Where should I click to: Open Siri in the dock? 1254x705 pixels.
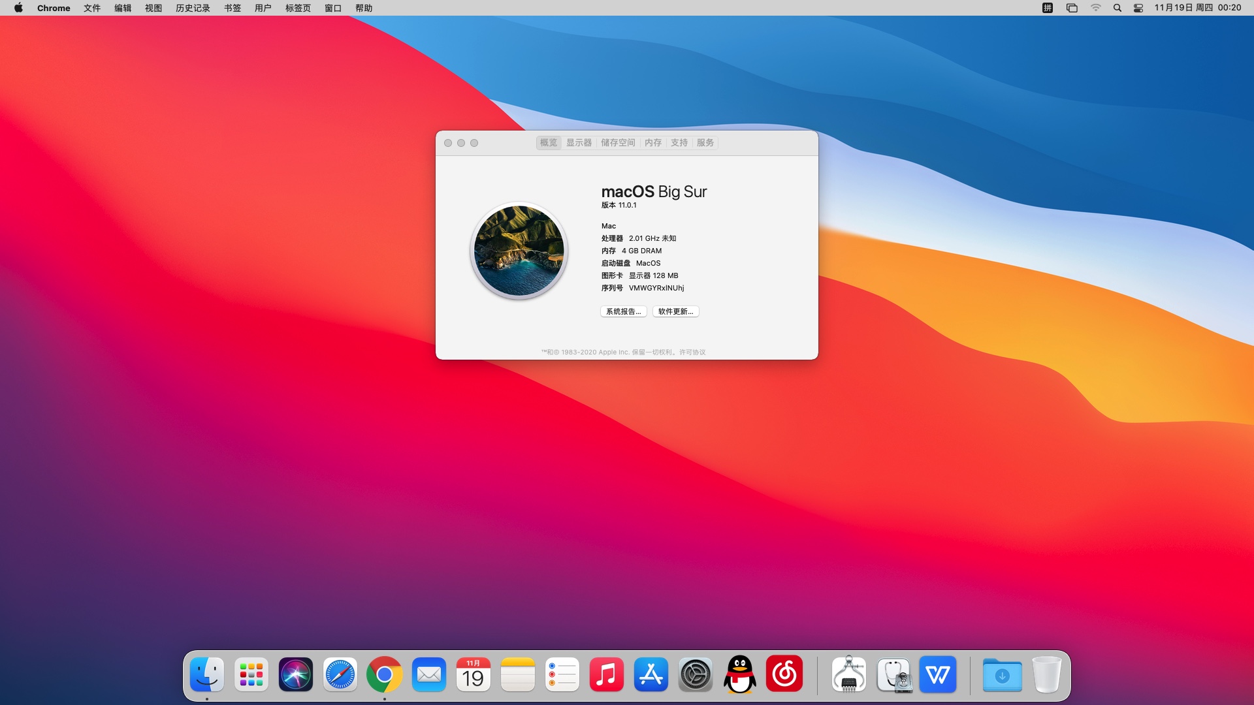click(296, 675)
